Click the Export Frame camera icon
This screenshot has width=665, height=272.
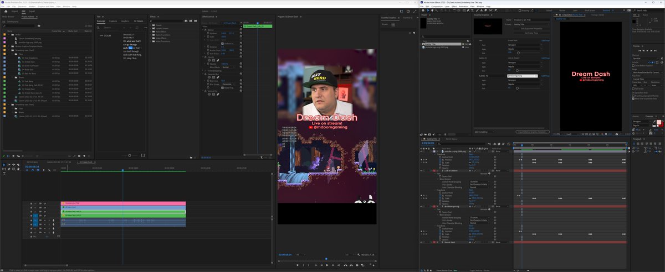[x=357, y=265]
